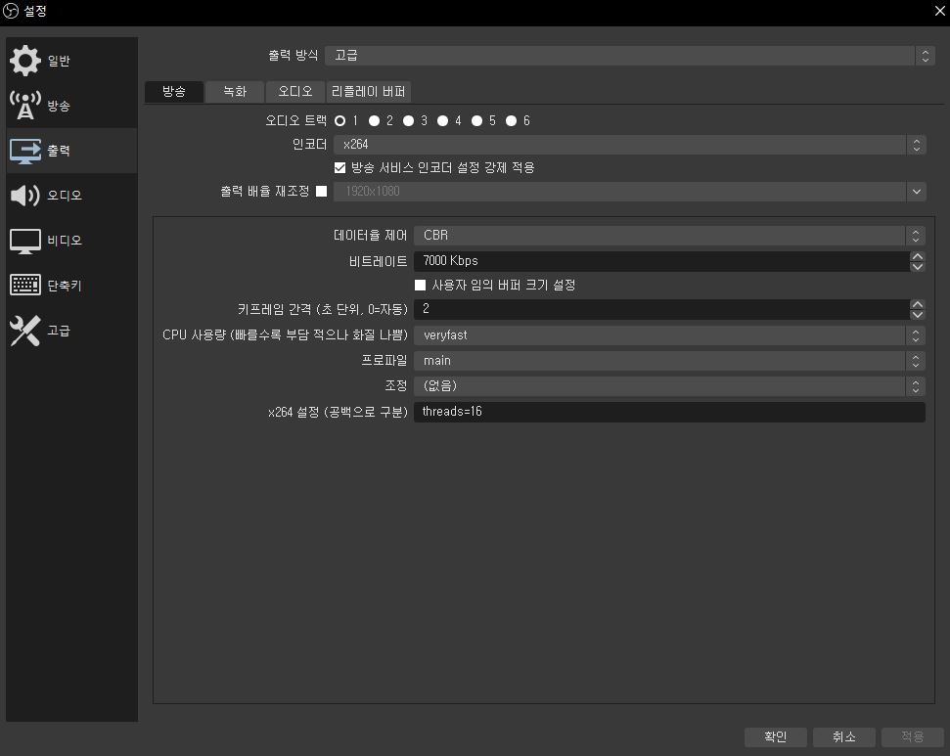This screenshot has height=756, width=950.
Task: Open the 데이터율 제어 dropdown showing CBR
Action: (x=669, y=235)
